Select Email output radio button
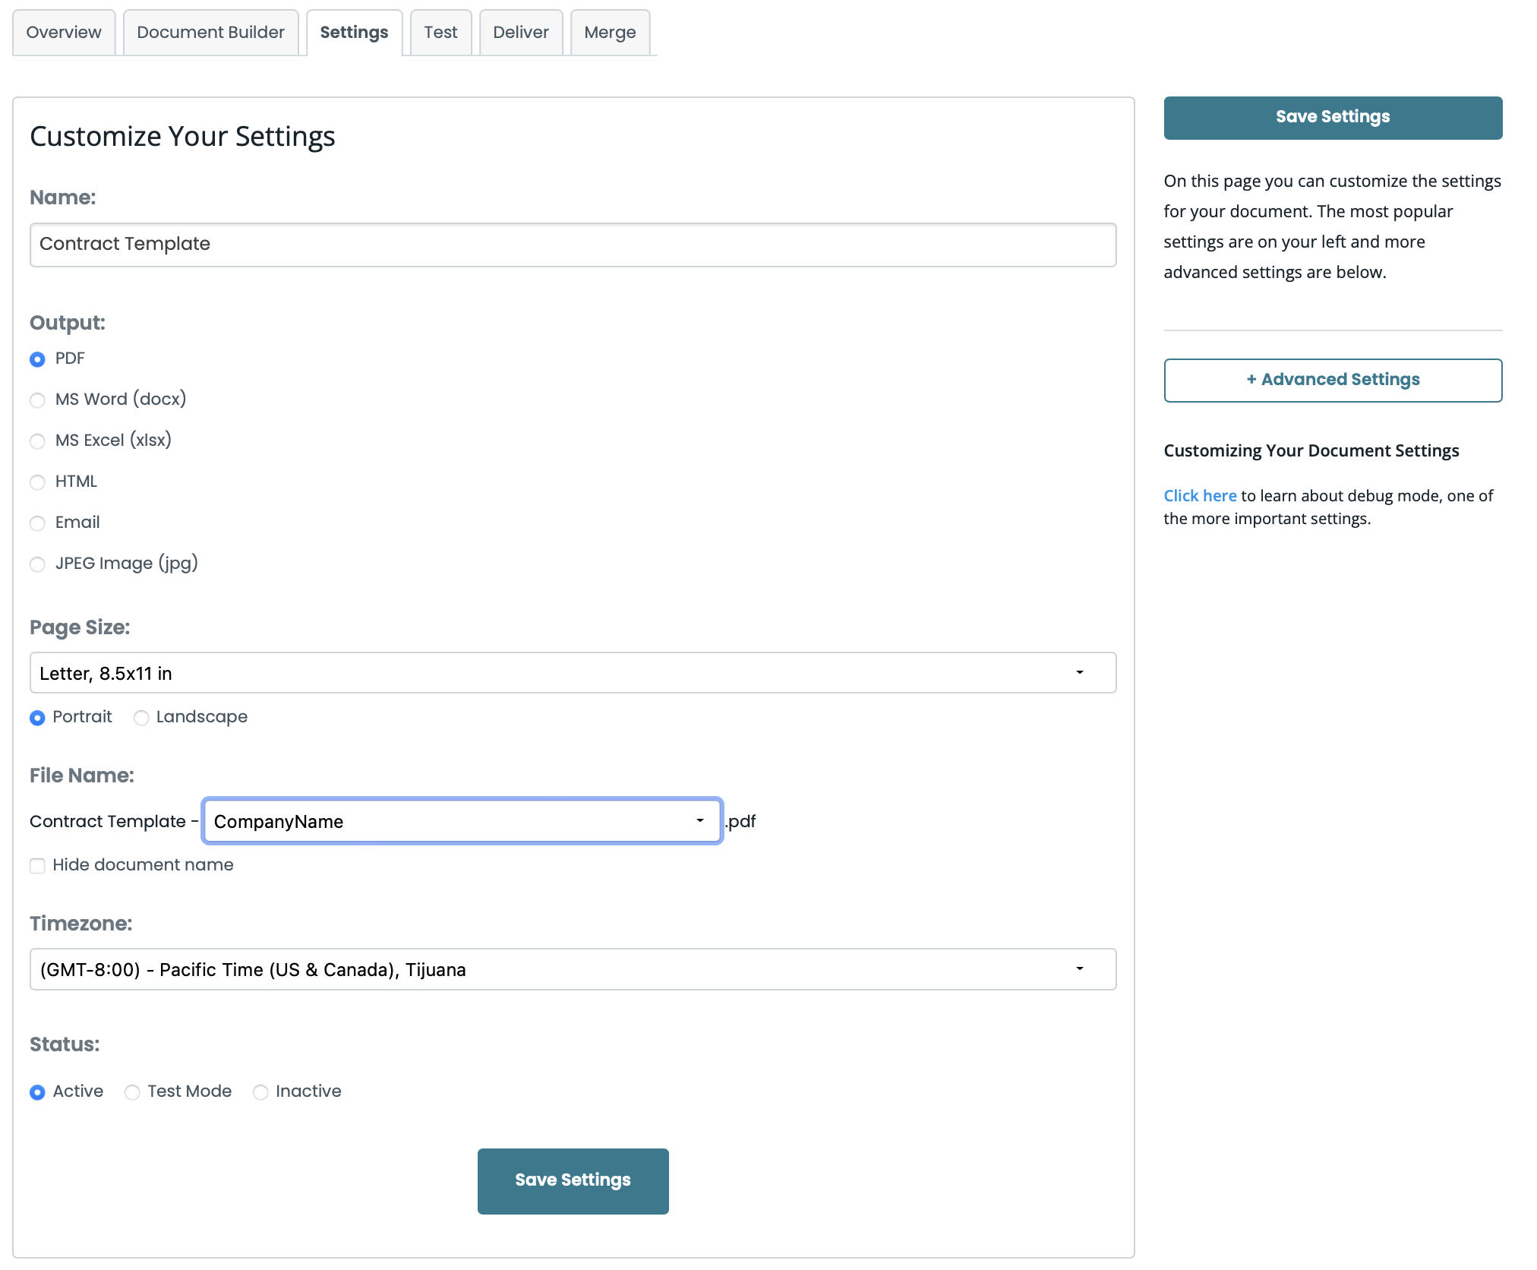This screenshot has height=1270, width=1537. 37,523
